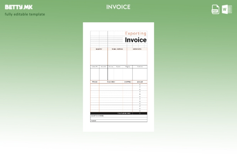
Task: Open the BETTY.MK logo link
Action: click(18, 7)
